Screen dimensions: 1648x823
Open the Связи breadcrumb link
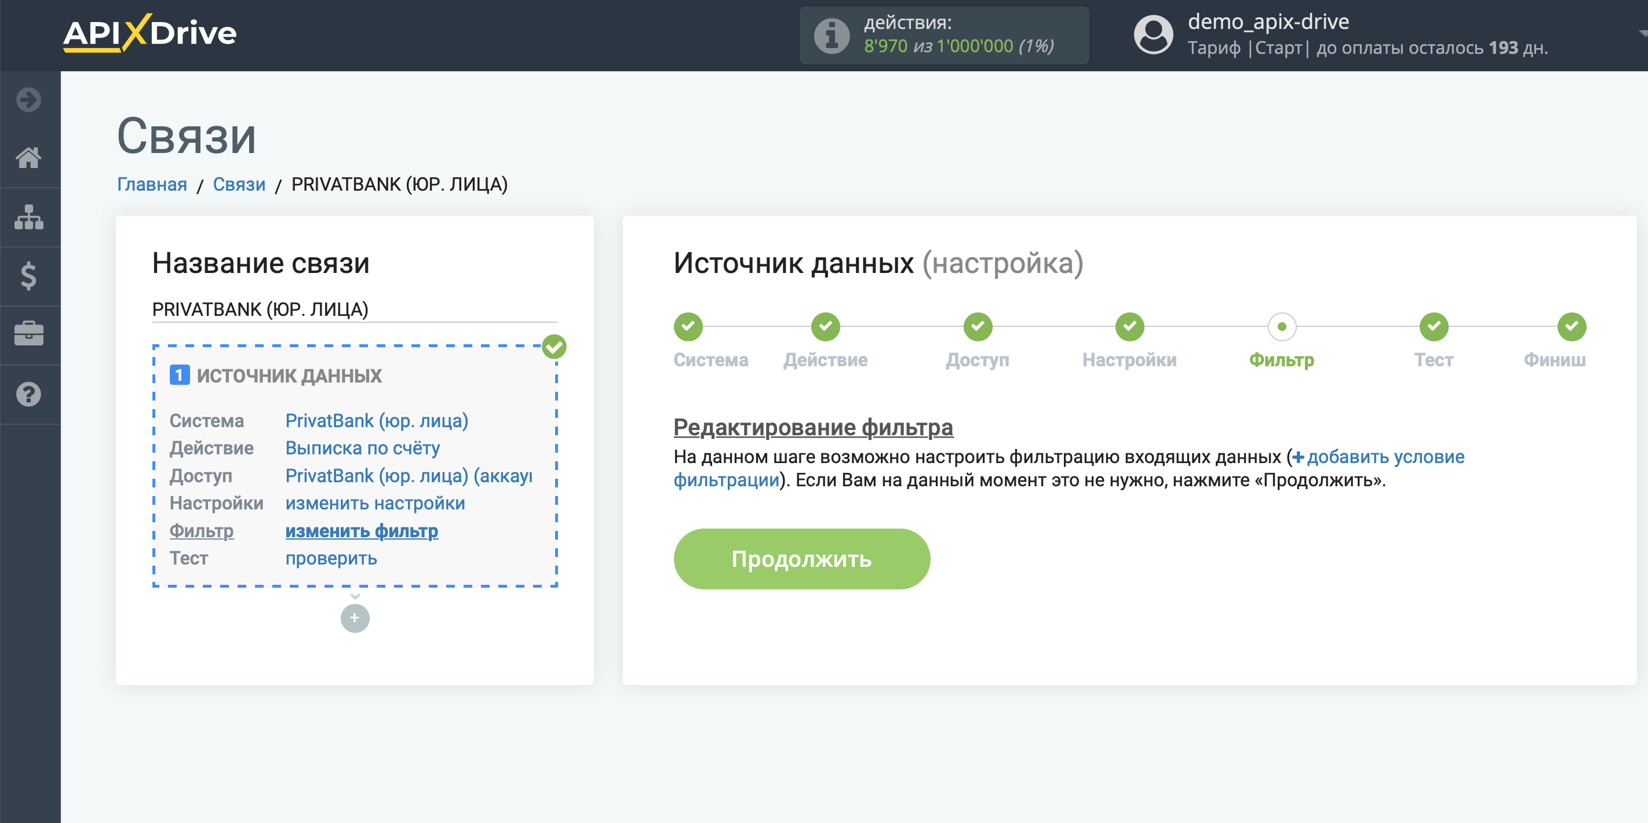click(239, 184)
